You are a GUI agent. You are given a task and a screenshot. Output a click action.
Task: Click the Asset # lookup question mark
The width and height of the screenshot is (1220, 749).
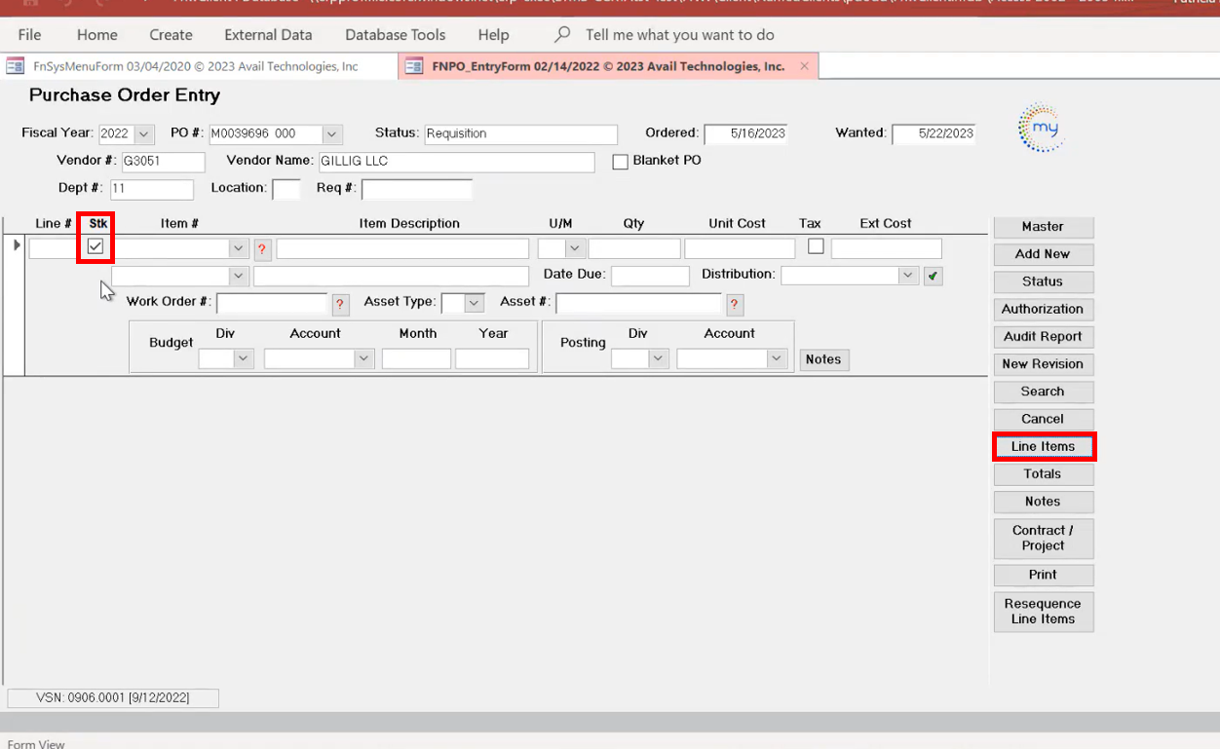735,304
